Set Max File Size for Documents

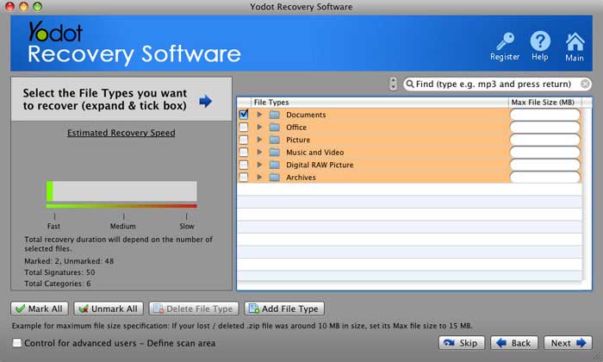[545, 115]
